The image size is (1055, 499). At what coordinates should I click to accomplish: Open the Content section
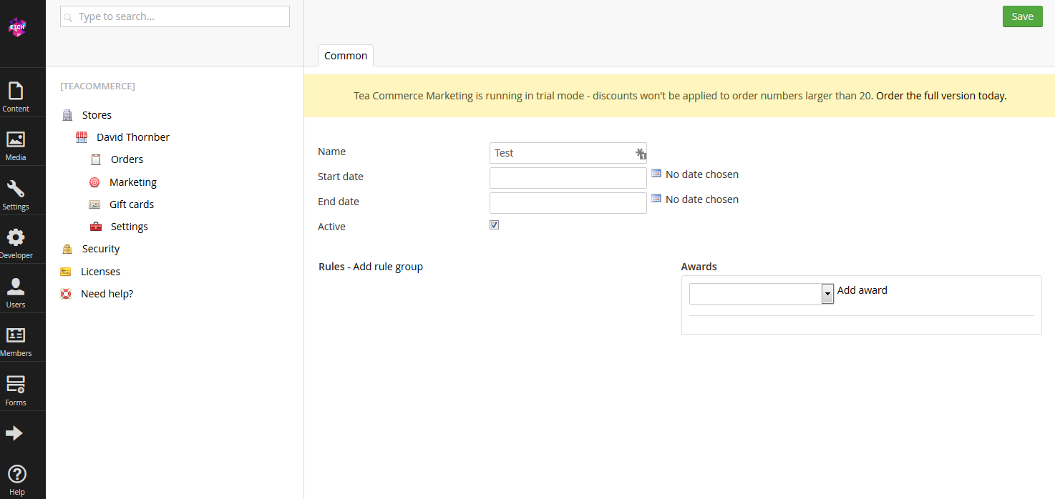[x=16, y=97]
